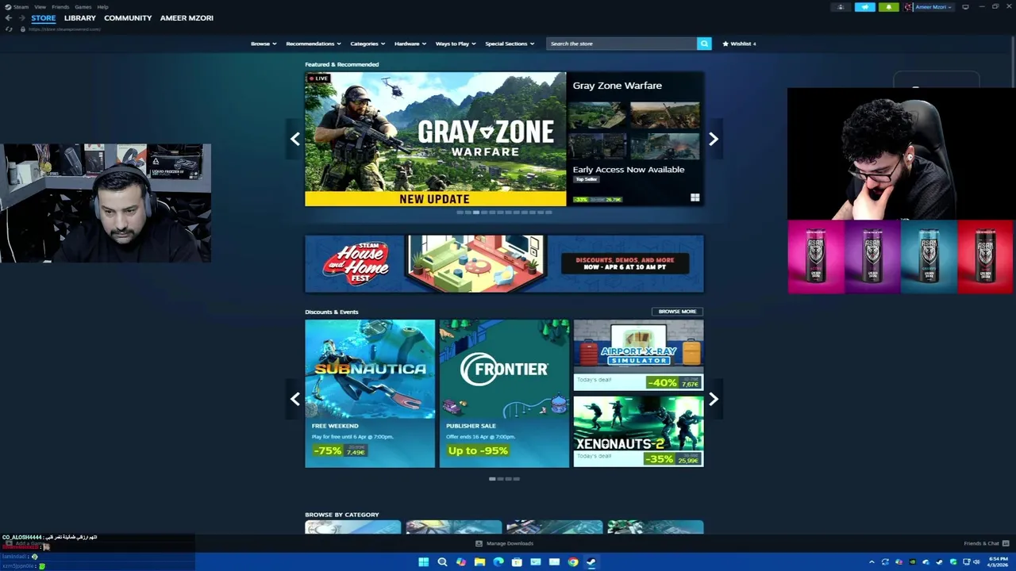1016x571 pixels.
Task: Open the Friends menu
Action: (60, 6)
